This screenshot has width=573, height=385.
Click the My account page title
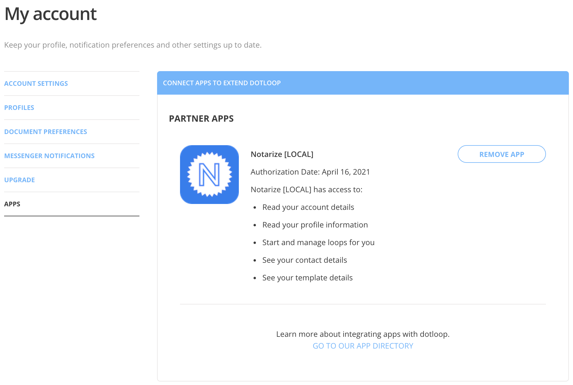tap(51, 14)
